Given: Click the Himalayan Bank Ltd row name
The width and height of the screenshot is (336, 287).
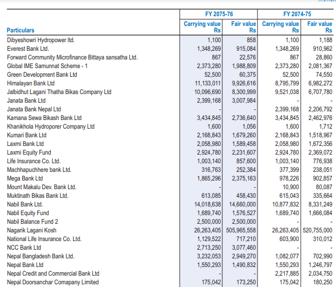Looking at the screenshot, I should pyautogui.click(x=31, y=83).
